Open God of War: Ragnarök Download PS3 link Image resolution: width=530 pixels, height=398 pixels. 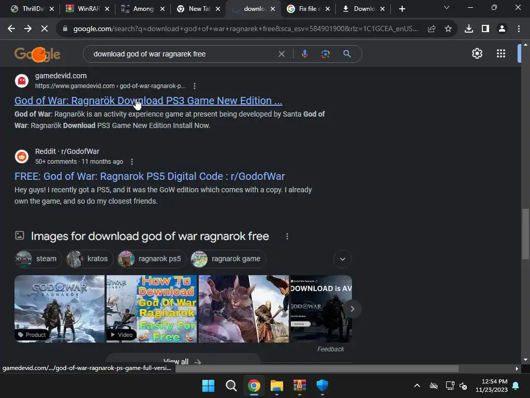(149, 101)
